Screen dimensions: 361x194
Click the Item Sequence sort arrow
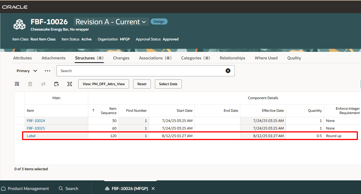point(93,110)
